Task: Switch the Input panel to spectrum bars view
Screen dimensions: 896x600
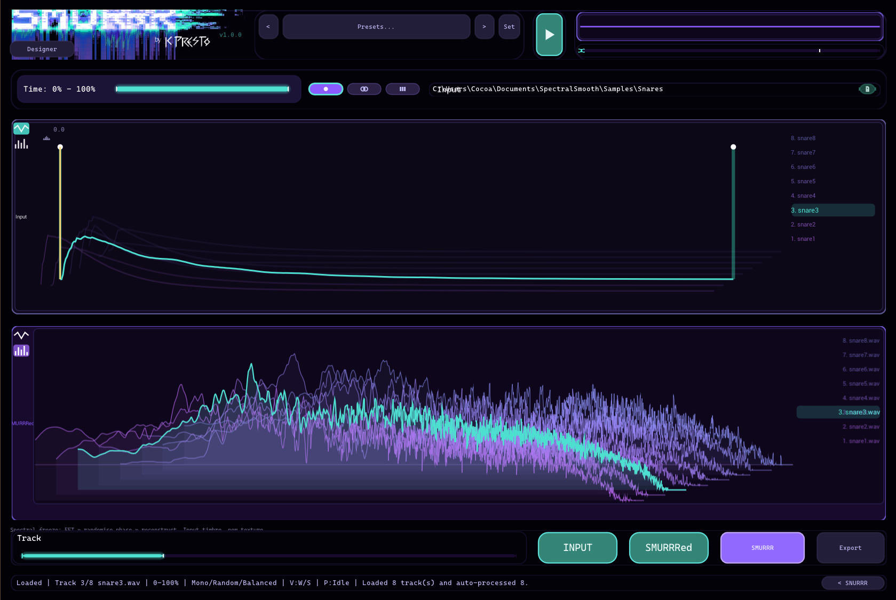Action: pos(21,144)
